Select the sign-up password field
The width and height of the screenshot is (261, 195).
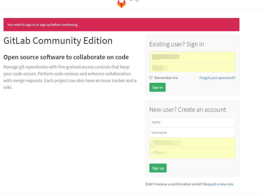[x=192, y=153]
